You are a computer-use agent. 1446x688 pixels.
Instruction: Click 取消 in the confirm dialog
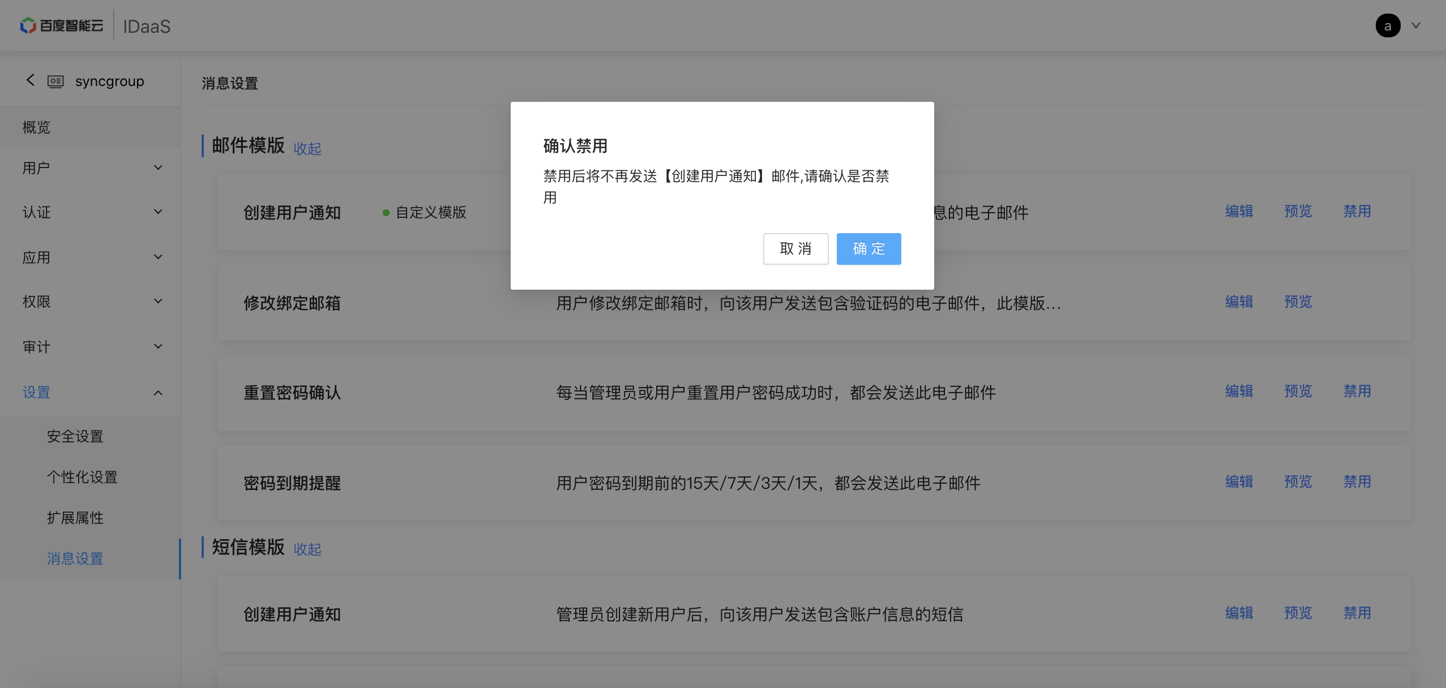pos(795,249)
